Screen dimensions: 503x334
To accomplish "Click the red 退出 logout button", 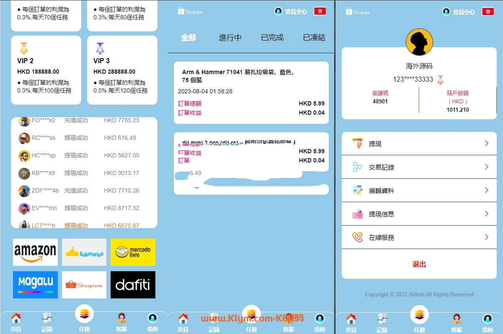I will pyautogui.click(x=419, y=264).
